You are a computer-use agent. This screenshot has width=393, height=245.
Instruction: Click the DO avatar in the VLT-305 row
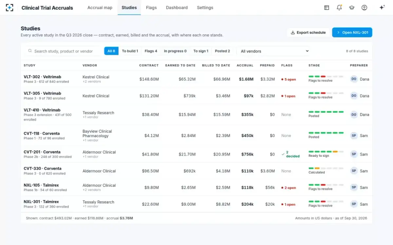[x=354, y=96]
